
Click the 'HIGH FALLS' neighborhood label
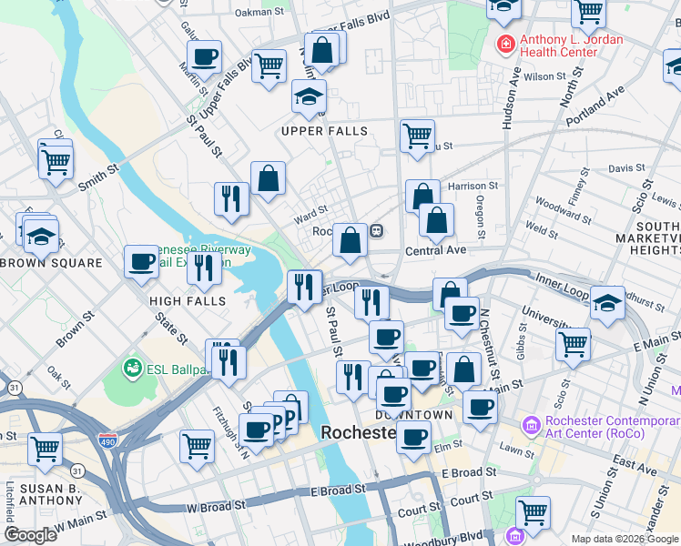(x=188, y=301)
